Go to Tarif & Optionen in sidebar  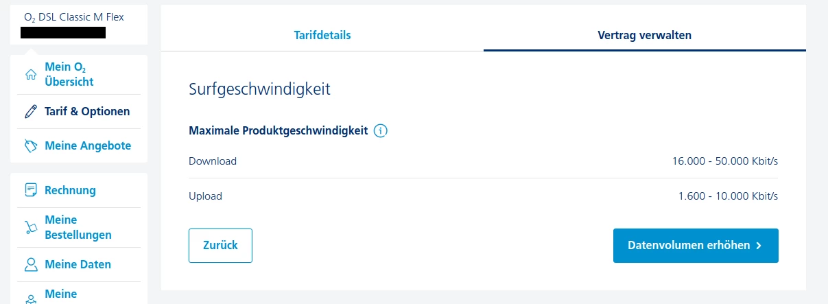(87, 111)
